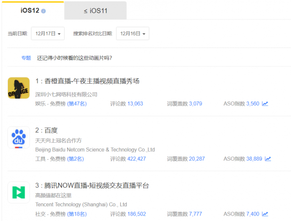291x221 pixels.
Task: Click the Baidu paw app icon
Action: [18, 137]
